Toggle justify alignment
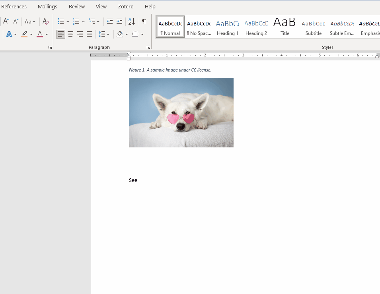This screenshot has height=294, width=380. 90,34
